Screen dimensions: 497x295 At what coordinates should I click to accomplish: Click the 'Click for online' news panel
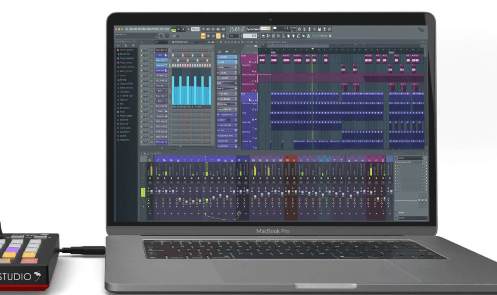322,36
